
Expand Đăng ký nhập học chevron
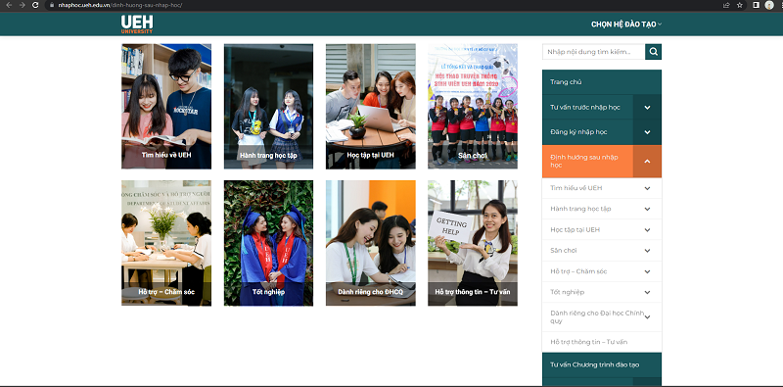[647, 132]
